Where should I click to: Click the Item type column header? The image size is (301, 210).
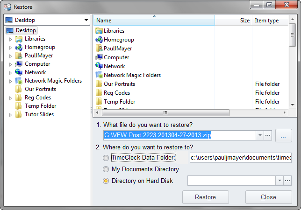[266, 21]
